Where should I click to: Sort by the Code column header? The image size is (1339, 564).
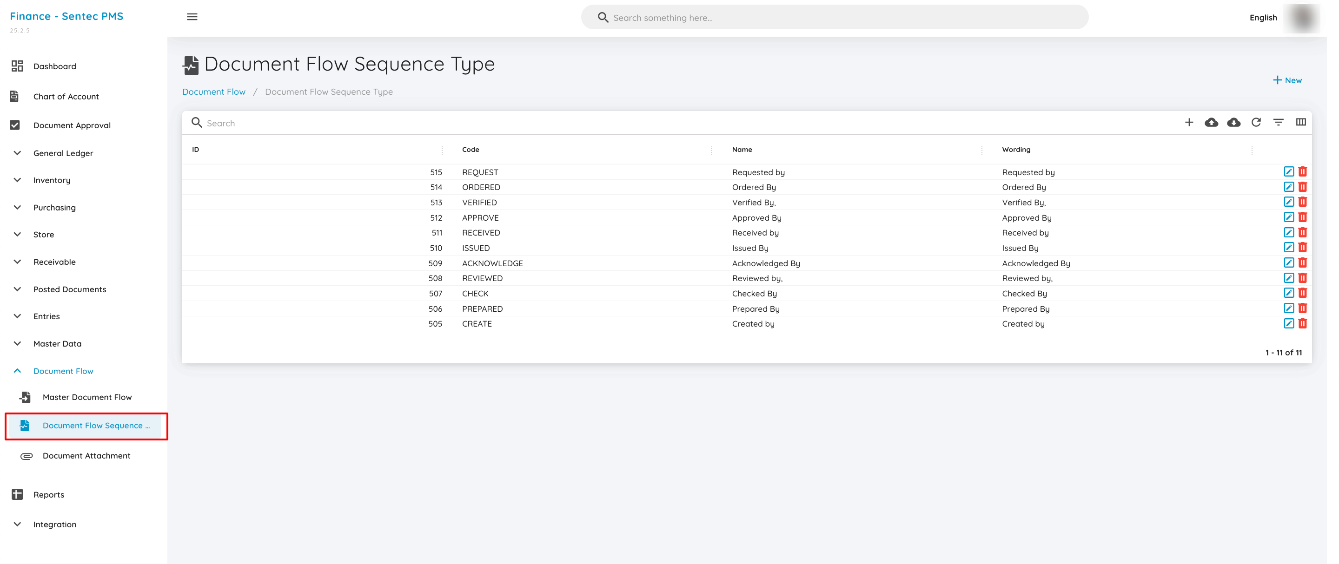point(471,150)
